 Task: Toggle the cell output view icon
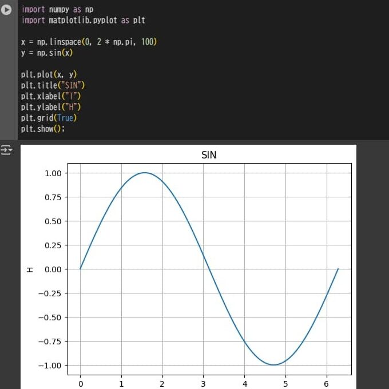[x=6, y=150]
